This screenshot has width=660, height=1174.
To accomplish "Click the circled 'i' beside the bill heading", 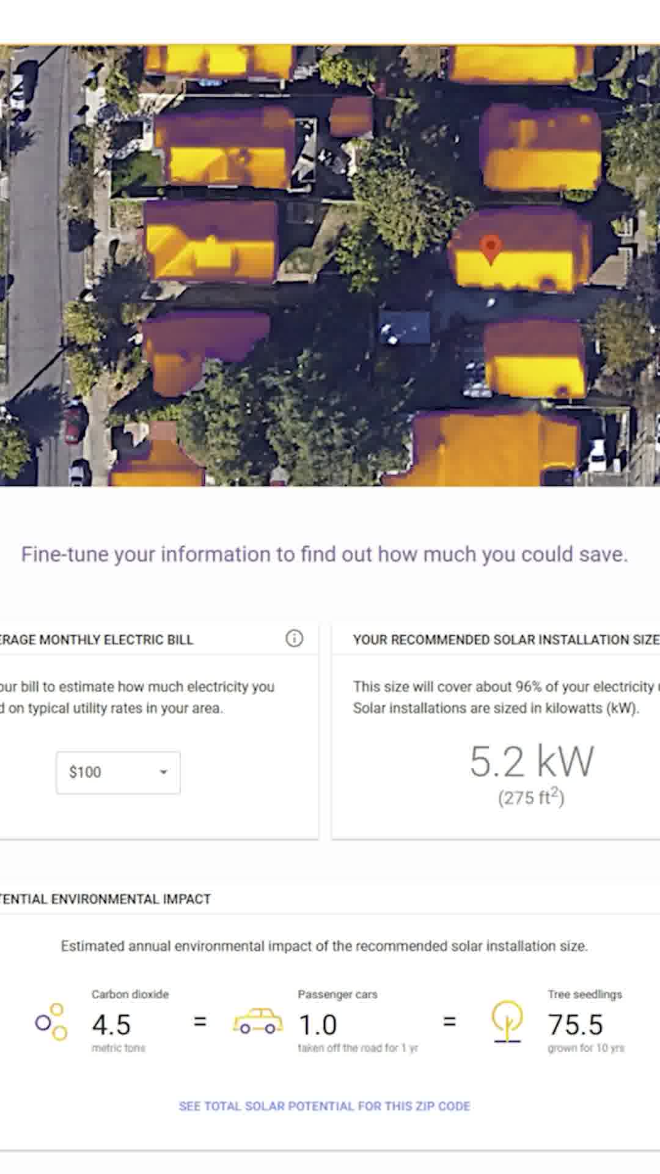I will [x=295, y=638].
